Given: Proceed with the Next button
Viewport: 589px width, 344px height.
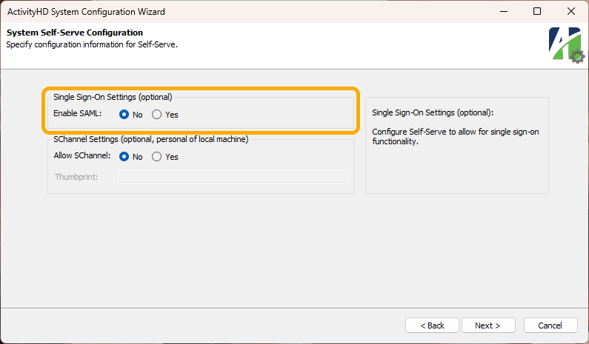Looking at the screenshot, I should pyautogui.click(x=488, y=326).
